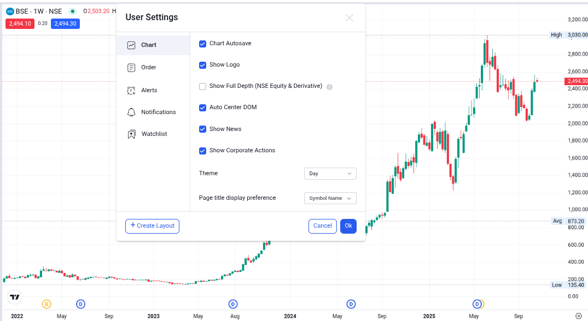Click the Watchlist bookmark icon
The width and height of the screenshot is (588, 321).
[131, 134]
